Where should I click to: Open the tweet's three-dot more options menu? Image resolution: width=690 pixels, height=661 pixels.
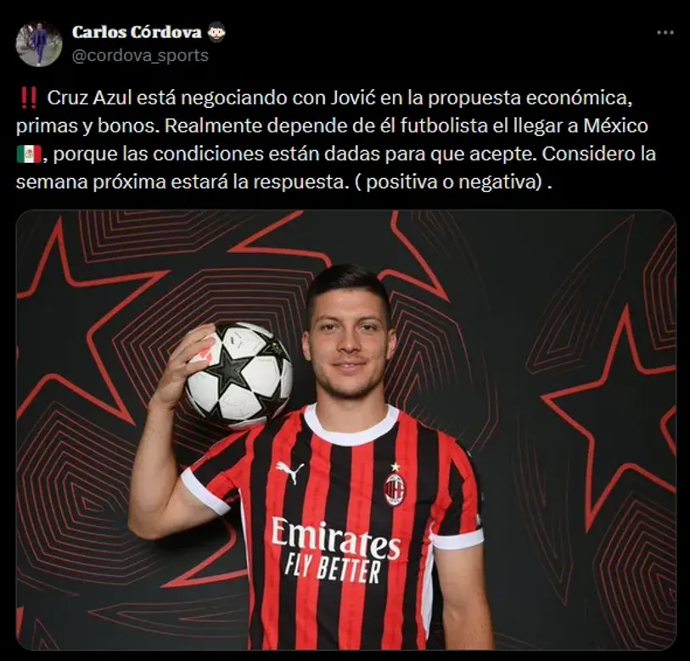665,32
